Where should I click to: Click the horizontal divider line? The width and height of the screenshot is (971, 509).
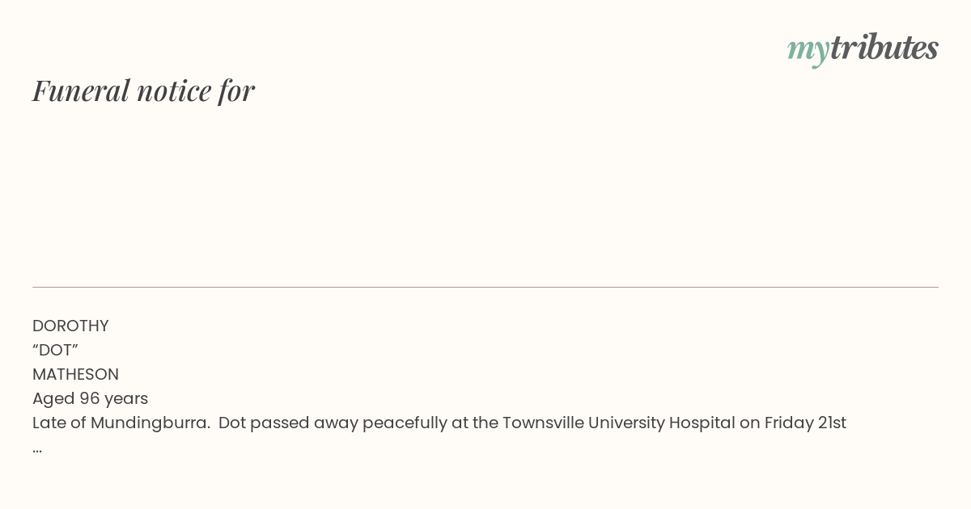pyautogui.click(x=485, y=287)
